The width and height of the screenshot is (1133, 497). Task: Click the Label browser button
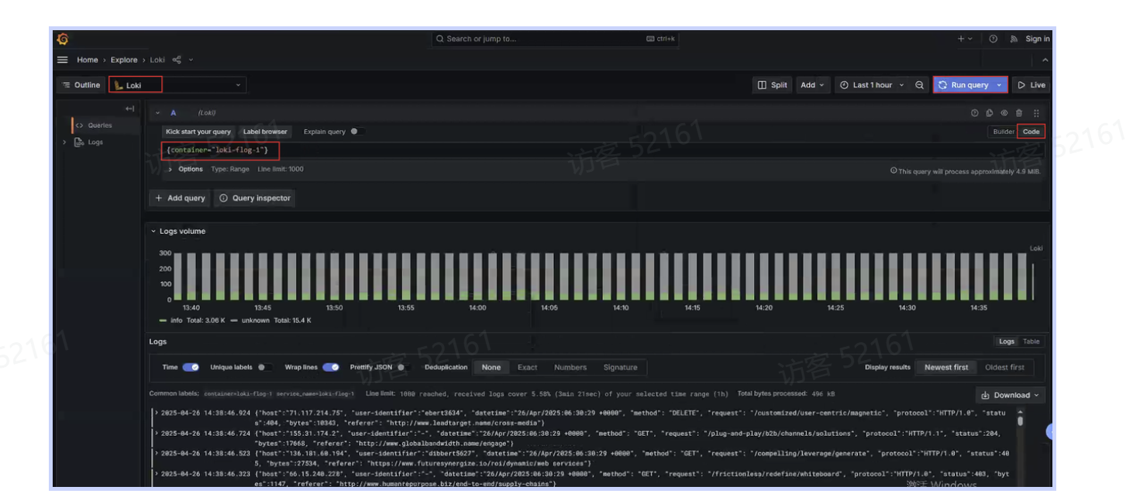tap(265, 132)
